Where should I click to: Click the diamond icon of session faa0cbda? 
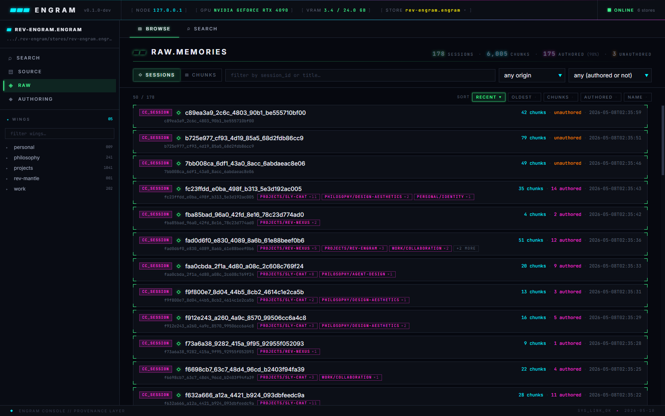pos(179,266)
